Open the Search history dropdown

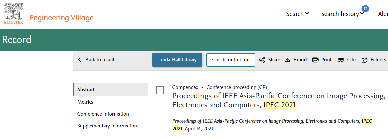coord(343,14)
